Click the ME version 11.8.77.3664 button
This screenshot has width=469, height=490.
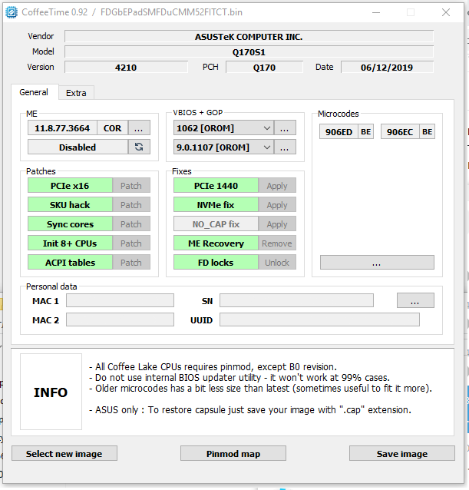coord(62,128)
